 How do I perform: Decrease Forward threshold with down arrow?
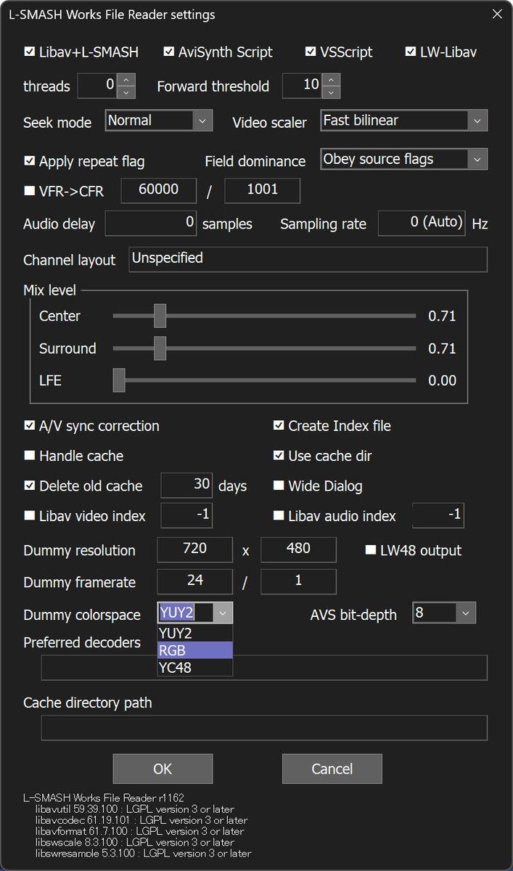(x=331, y=91)
